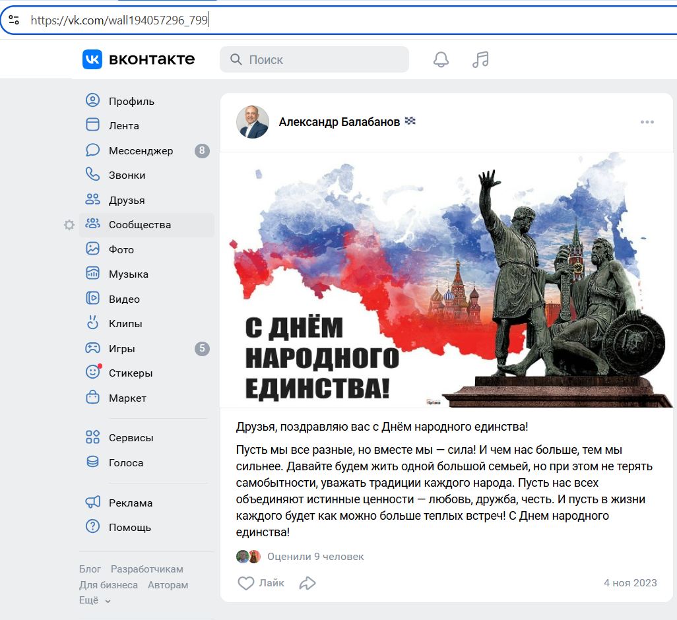Click the Разработчикам footer link
The image size is (677, 620).
click(x=146, y=569)
